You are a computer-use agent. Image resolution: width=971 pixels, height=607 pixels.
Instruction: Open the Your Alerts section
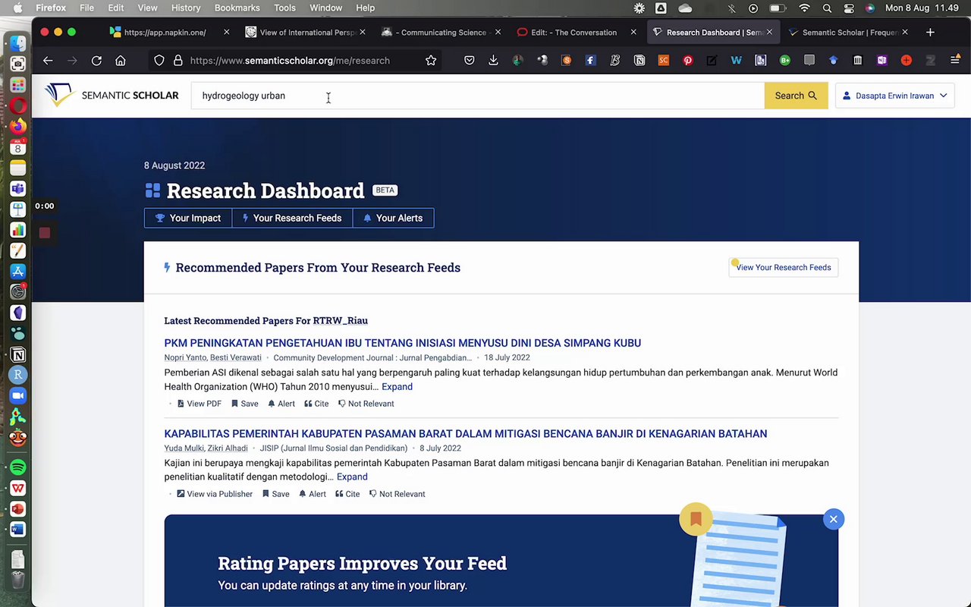(x=393, y=218)
